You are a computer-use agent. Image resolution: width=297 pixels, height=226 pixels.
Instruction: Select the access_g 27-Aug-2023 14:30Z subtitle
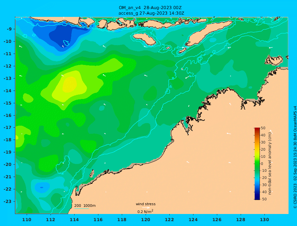[151, 13]
